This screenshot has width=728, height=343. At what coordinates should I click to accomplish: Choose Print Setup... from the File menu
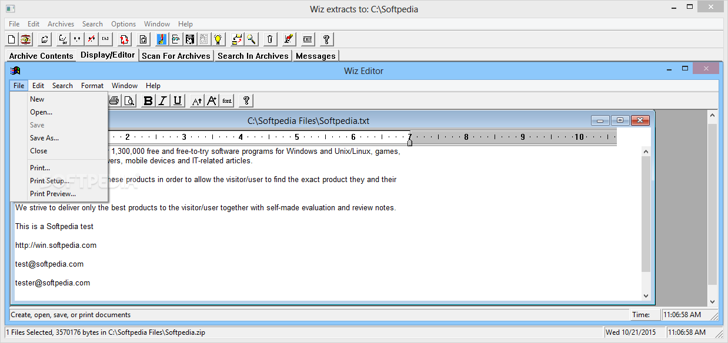point(59,181)
